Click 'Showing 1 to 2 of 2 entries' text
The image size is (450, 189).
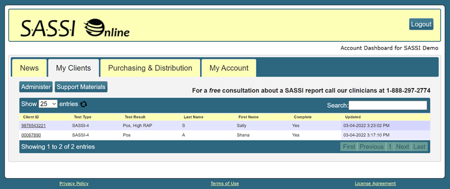58,147
